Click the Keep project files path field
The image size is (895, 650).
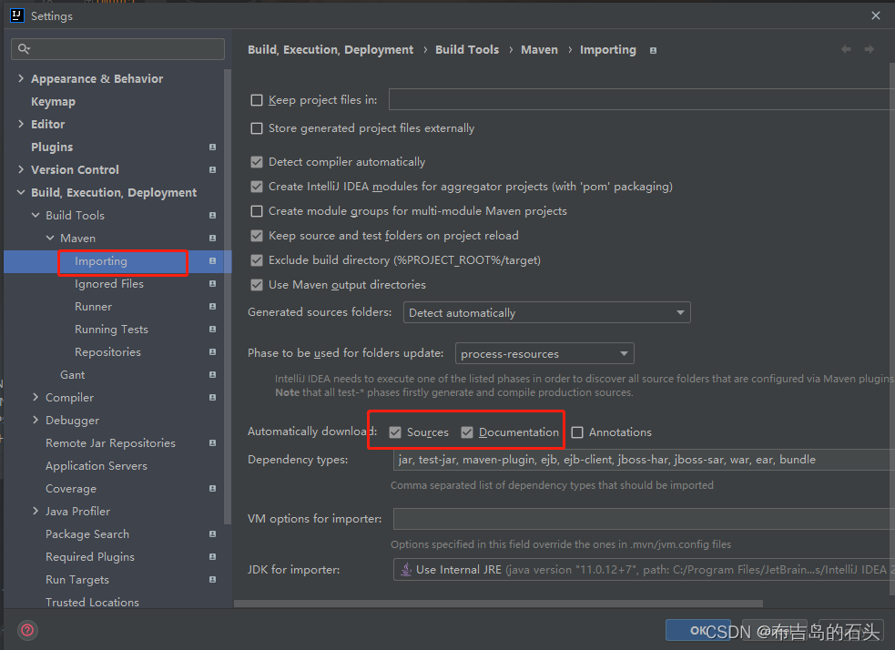coord(642,99)
